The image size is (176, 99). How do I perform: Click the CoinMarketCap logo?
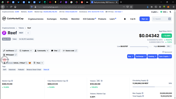(x=13, y=18)
